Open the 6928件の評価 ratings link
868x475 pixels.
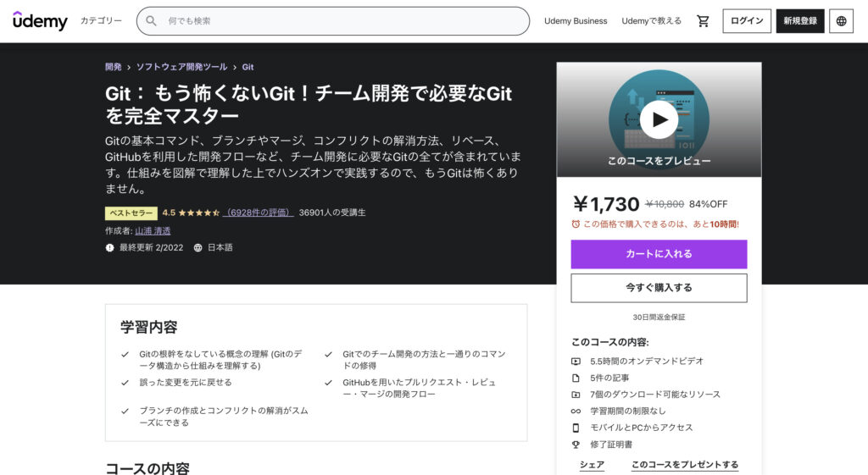point(258,213)
